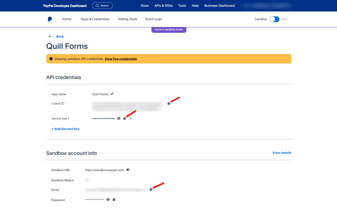
Task: Copy the sandbox account password
Action: coord(114,199)
